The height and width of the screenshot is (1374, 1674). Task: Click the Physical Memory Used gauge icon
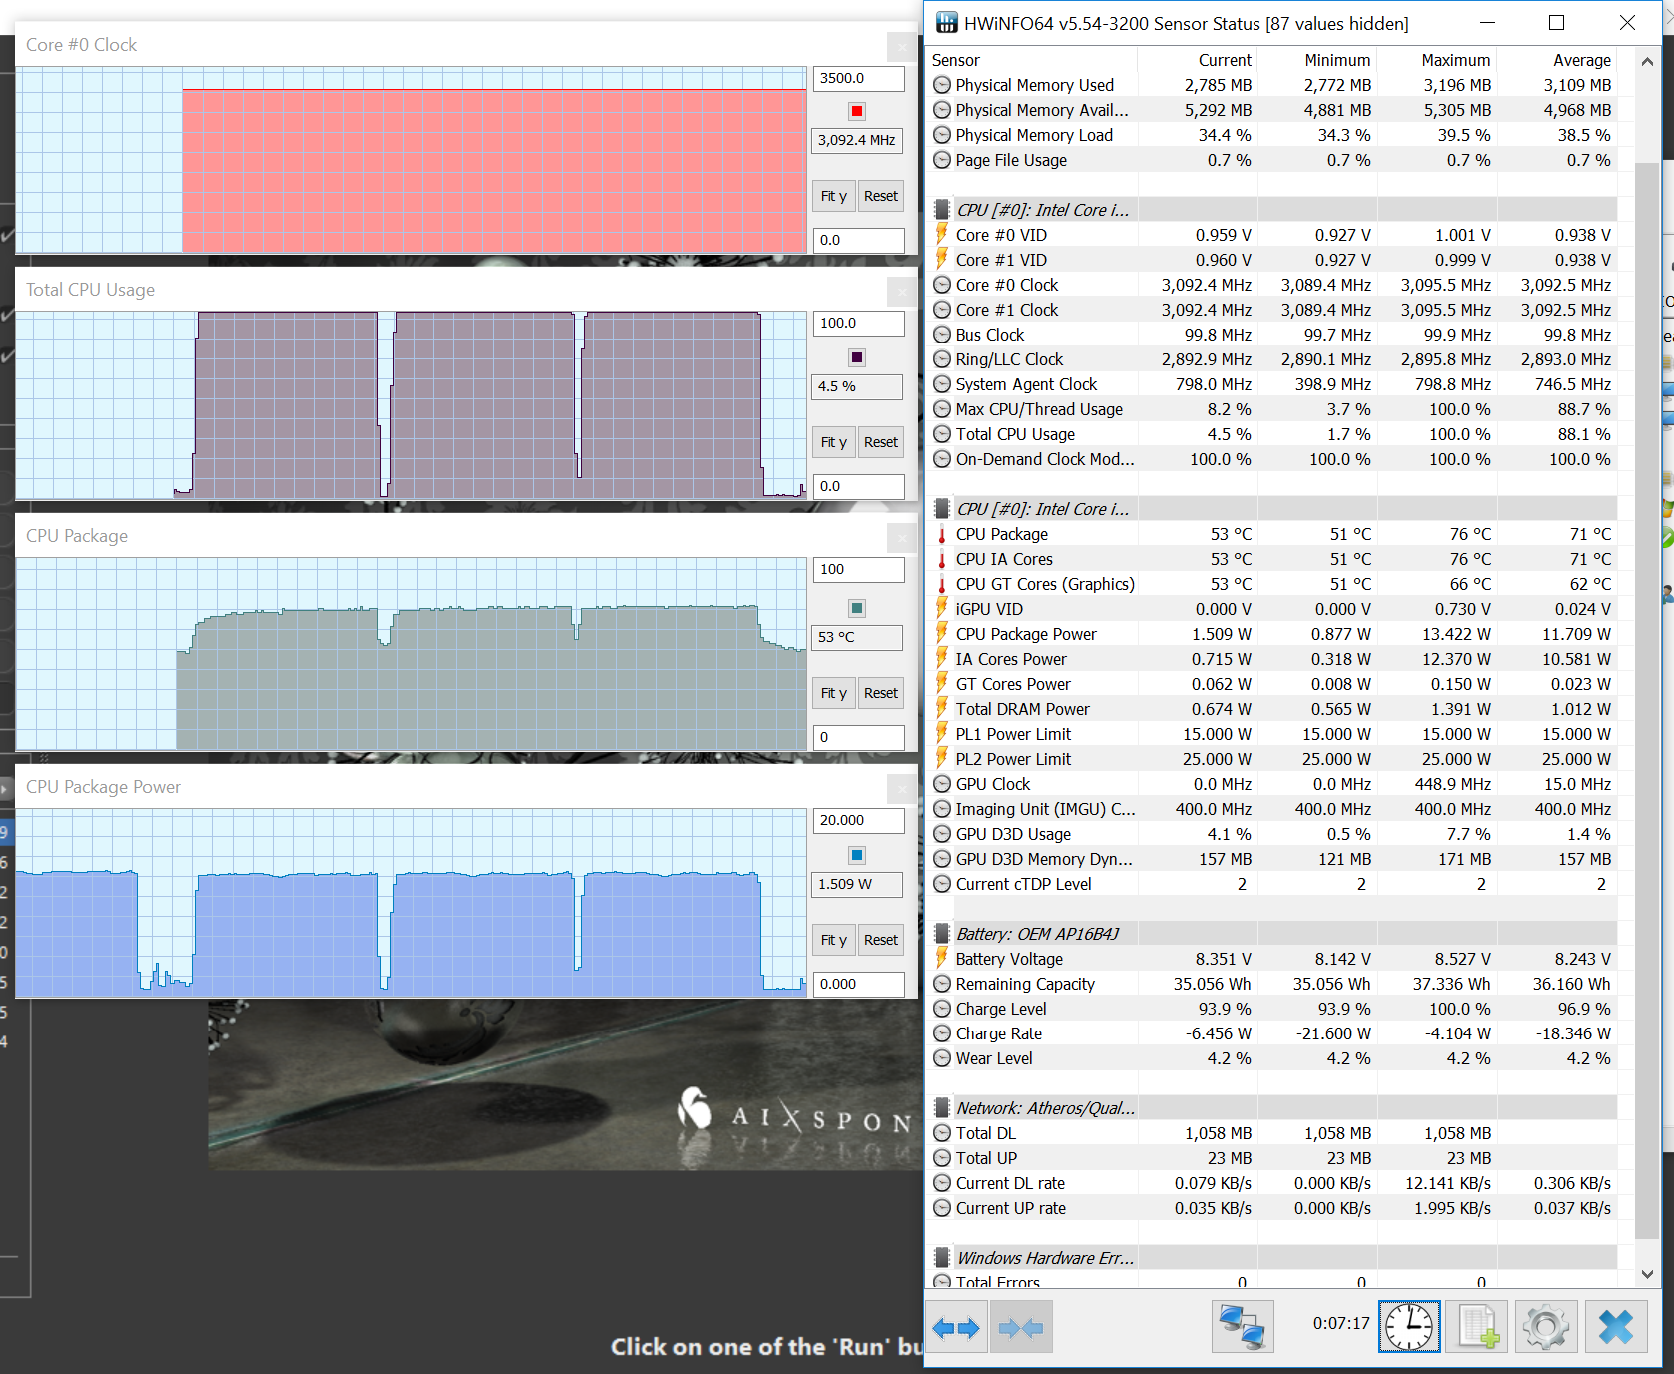click(x=941, y=85)
